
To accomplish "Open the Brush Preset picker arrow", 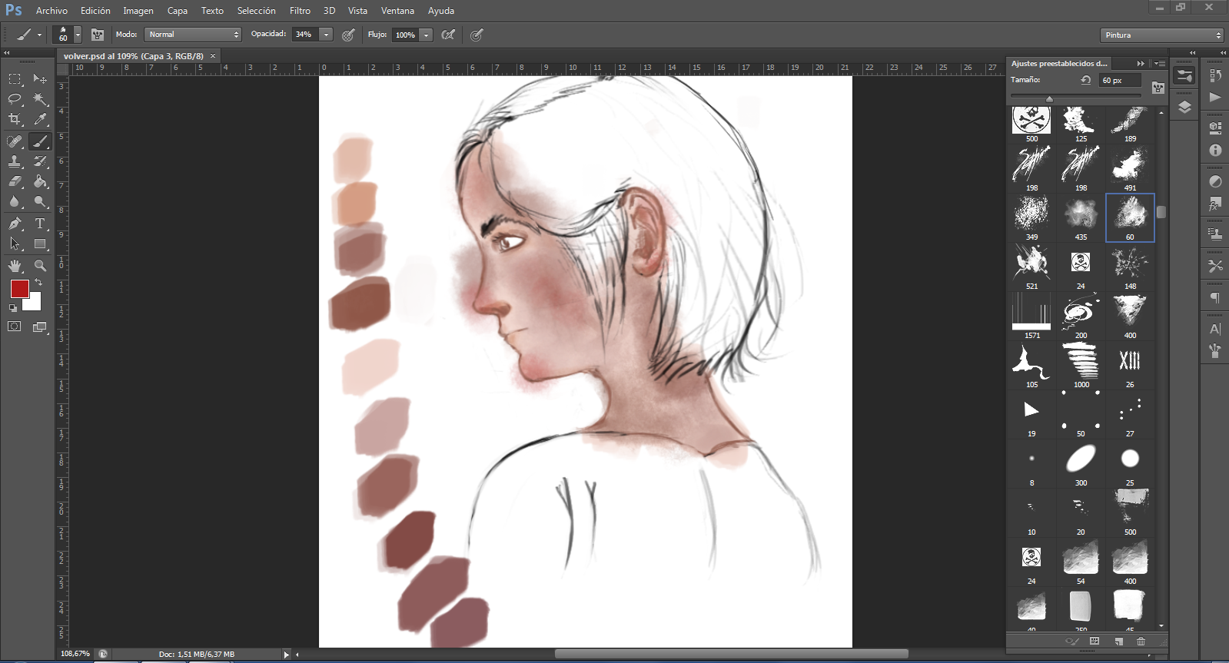I will 78,35.
